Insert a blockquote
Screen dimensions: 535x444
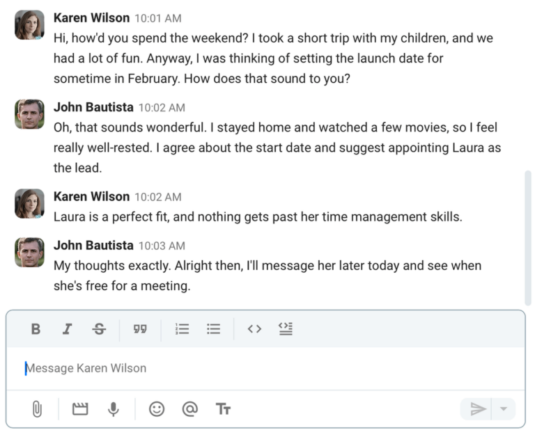[x=140, y=329]
